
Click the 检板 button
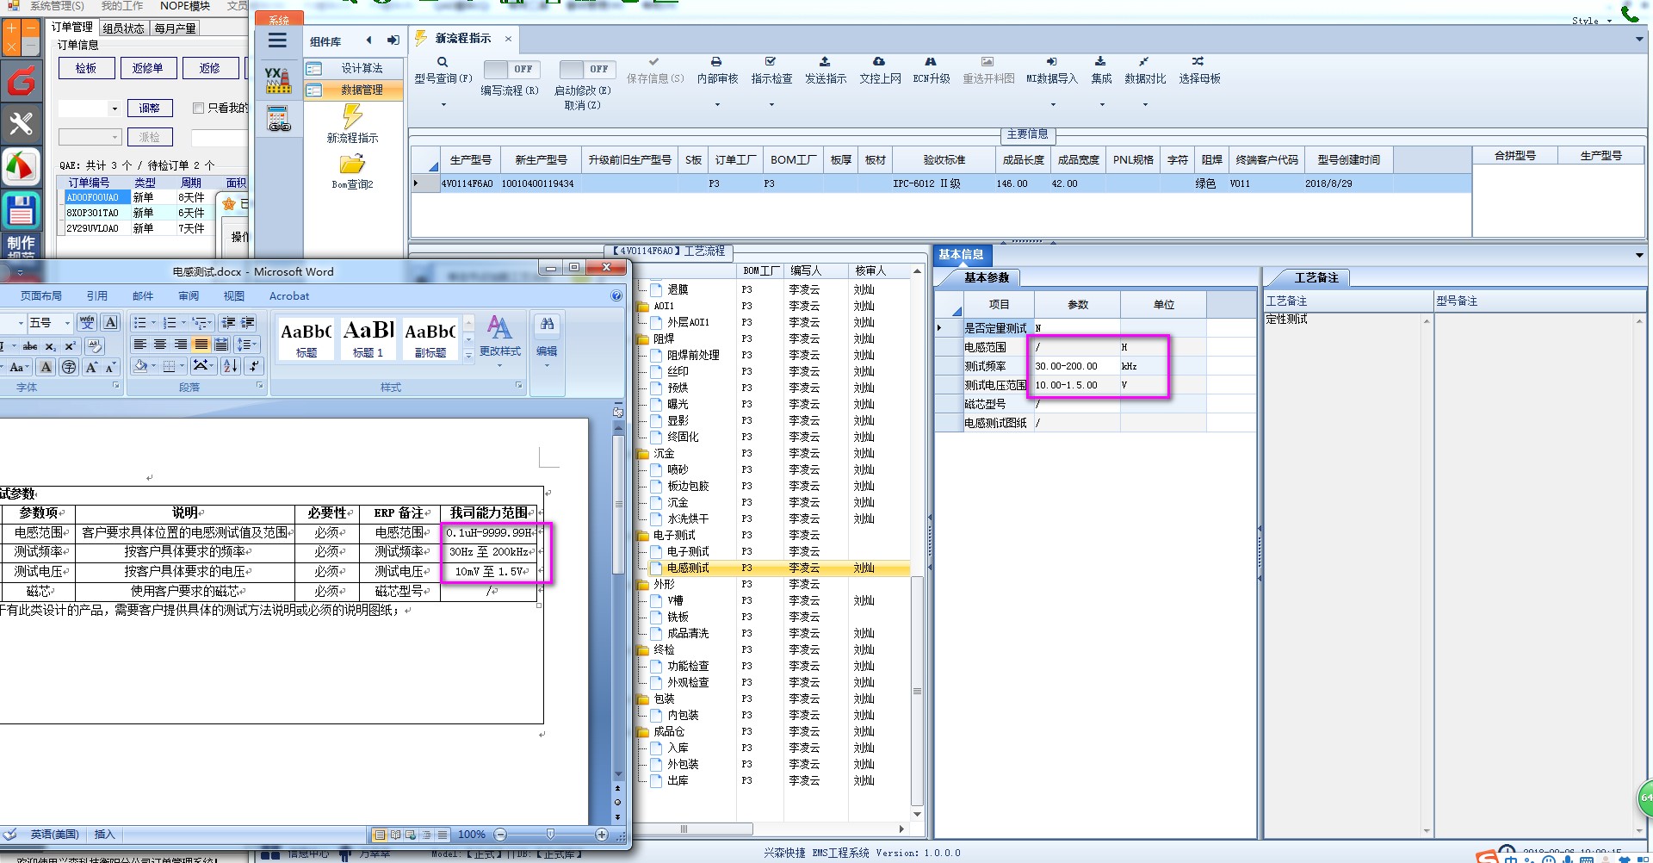(86, 68)
